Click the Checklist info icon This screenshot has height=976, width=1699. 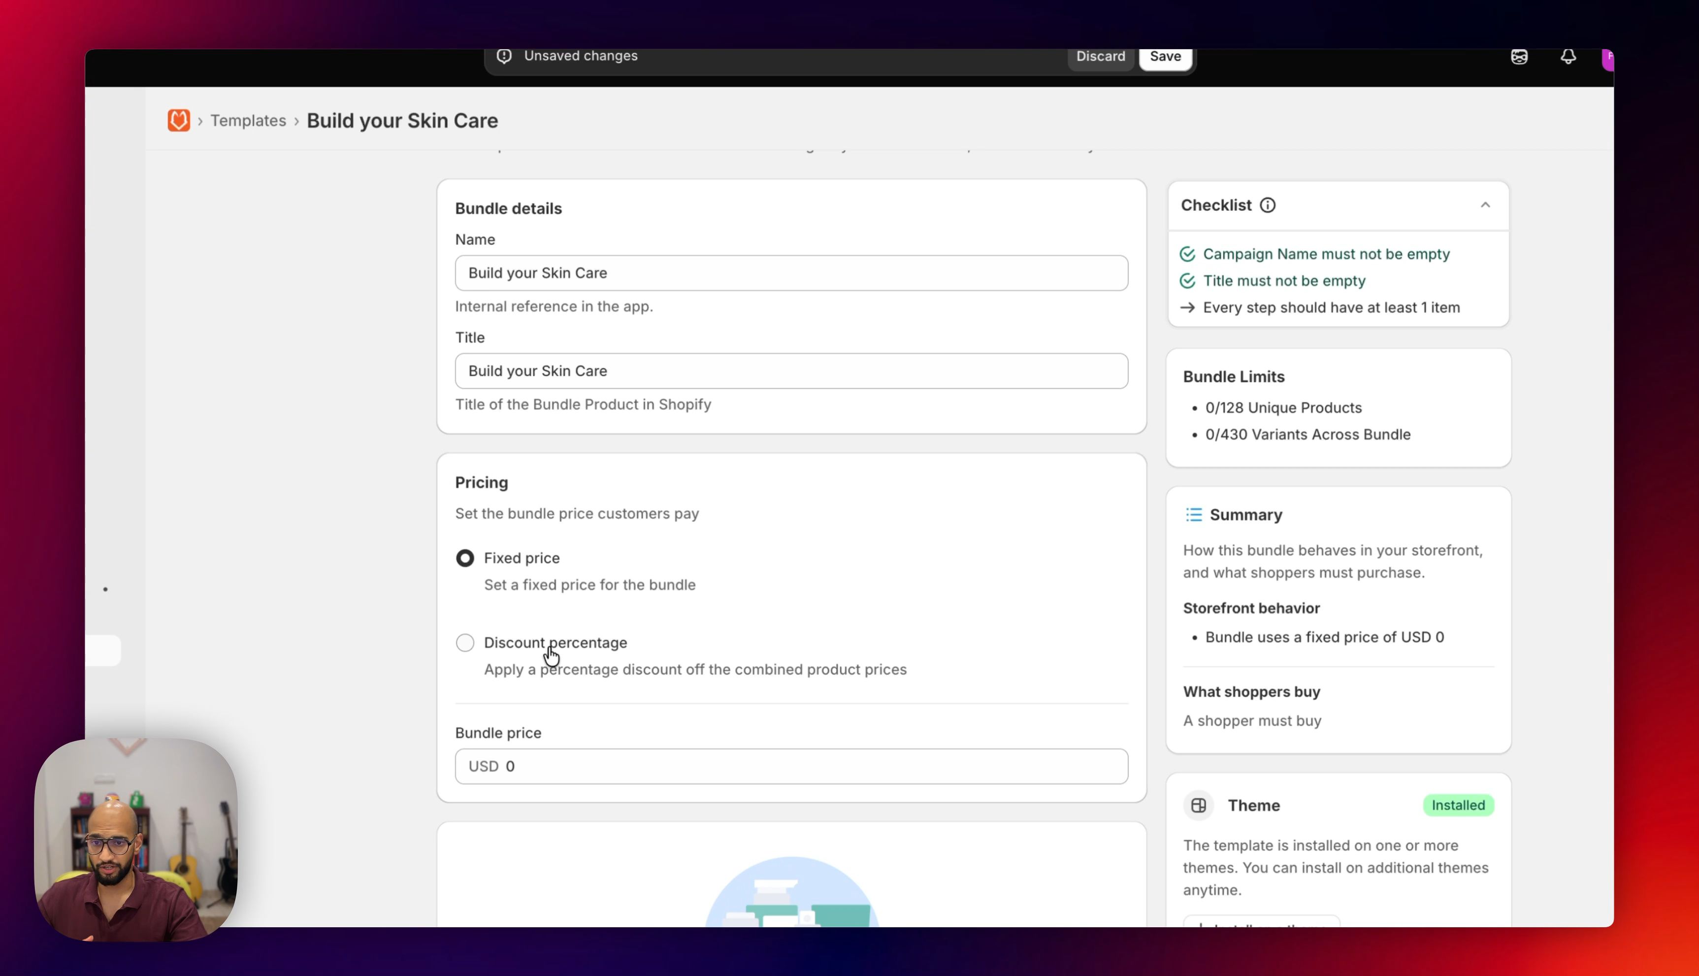pos(1268,205)
